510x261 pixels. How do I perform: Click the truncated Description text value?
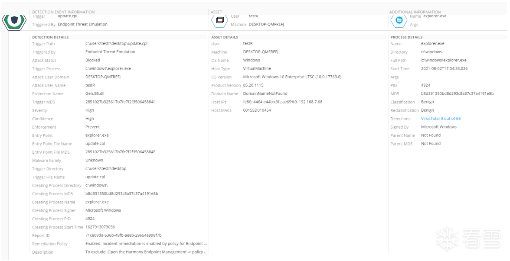(146, 252)
